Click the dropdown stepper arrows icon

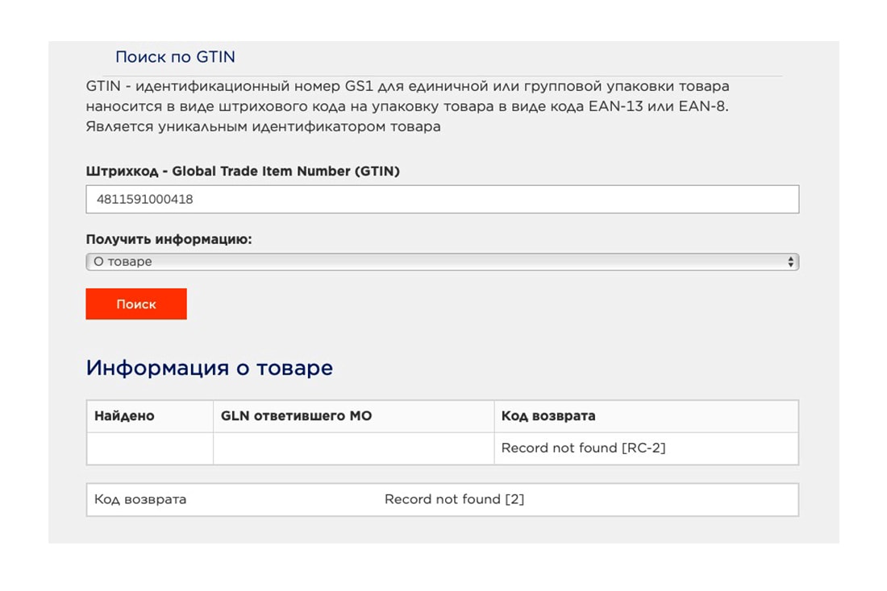pyautogui.click(x=790, y=262)
